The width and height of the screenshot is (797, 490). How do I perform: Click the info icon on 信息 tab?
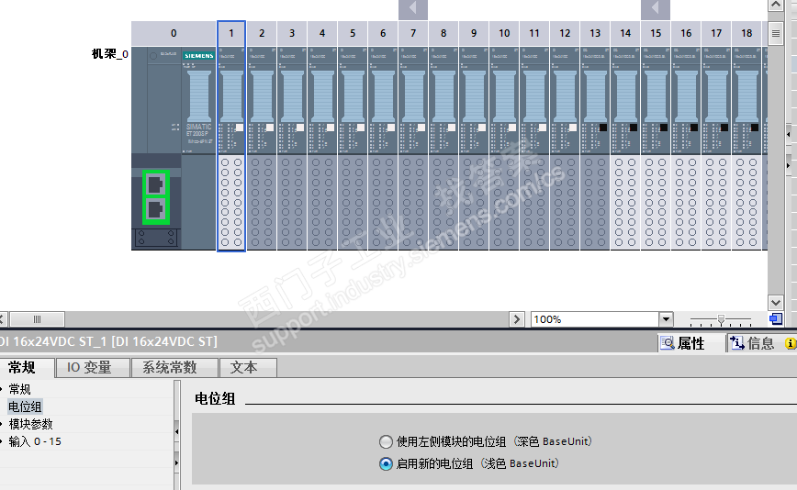click(x=737, y=343)
